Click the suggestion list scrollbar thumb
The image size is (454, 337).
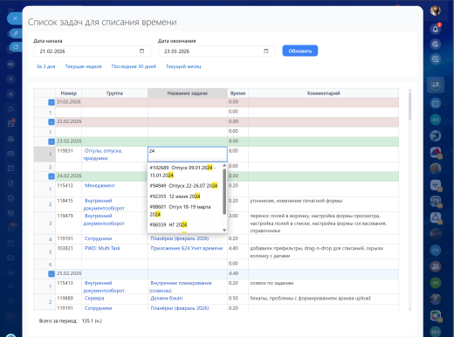(224, 191)
